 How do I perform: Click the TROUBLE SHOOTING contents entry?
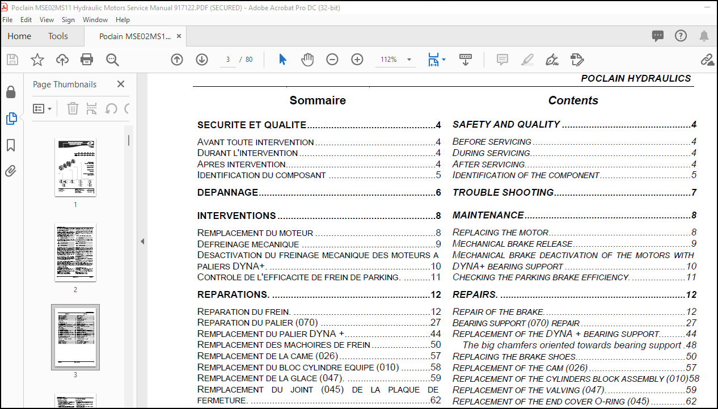coord(575,192)
